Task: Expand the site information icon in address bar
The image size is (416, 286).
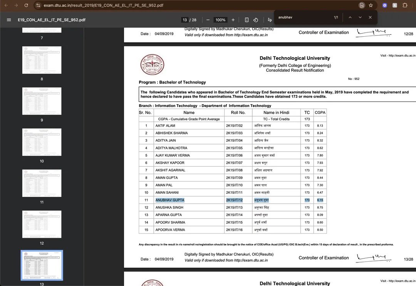Action: [x=38, y=5]
